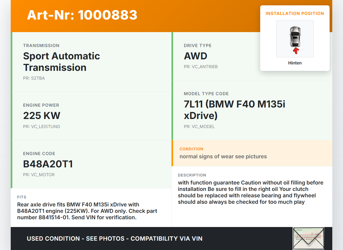Click the 'PR: VC_MOTOR' code
The width and height of the screenshot is (343, 250).
coord(39,175)
